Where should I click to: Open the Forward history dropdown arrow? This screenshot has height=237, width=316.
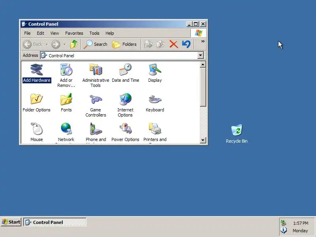64,44
